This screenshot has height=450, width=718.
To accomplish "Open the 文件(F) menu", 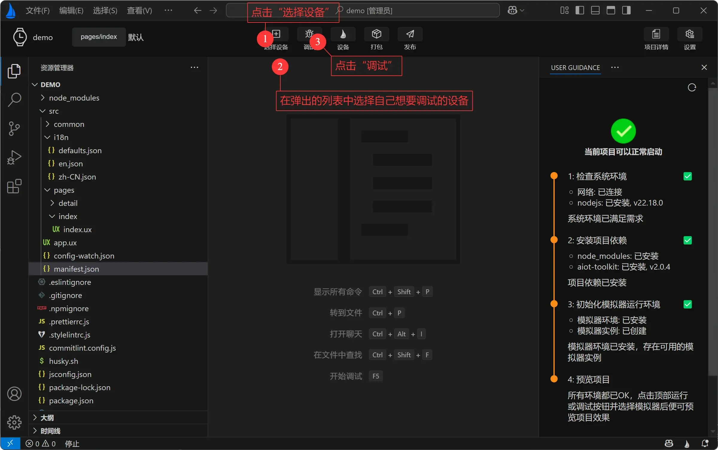I will pos(37,10).
